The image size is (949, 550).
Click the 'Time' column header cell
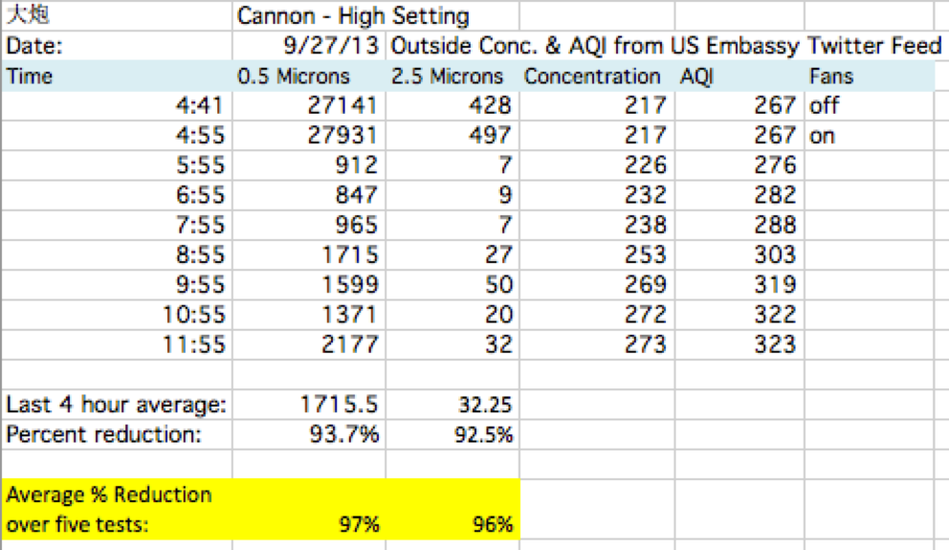(x=117, y=77)
